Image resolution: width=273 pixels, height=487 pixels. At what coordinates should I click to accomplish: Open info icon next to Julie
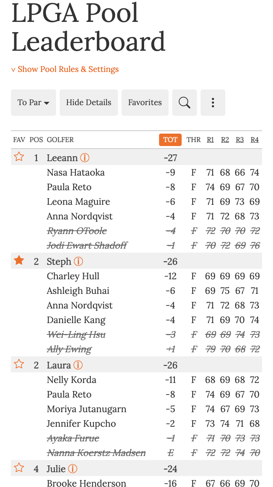[72, 469]
